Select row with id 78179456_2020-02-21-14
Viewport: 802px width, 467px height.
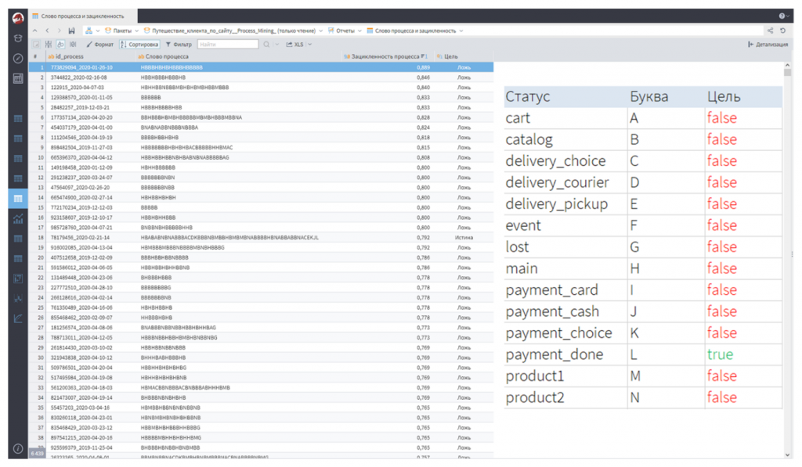point(261,238)
